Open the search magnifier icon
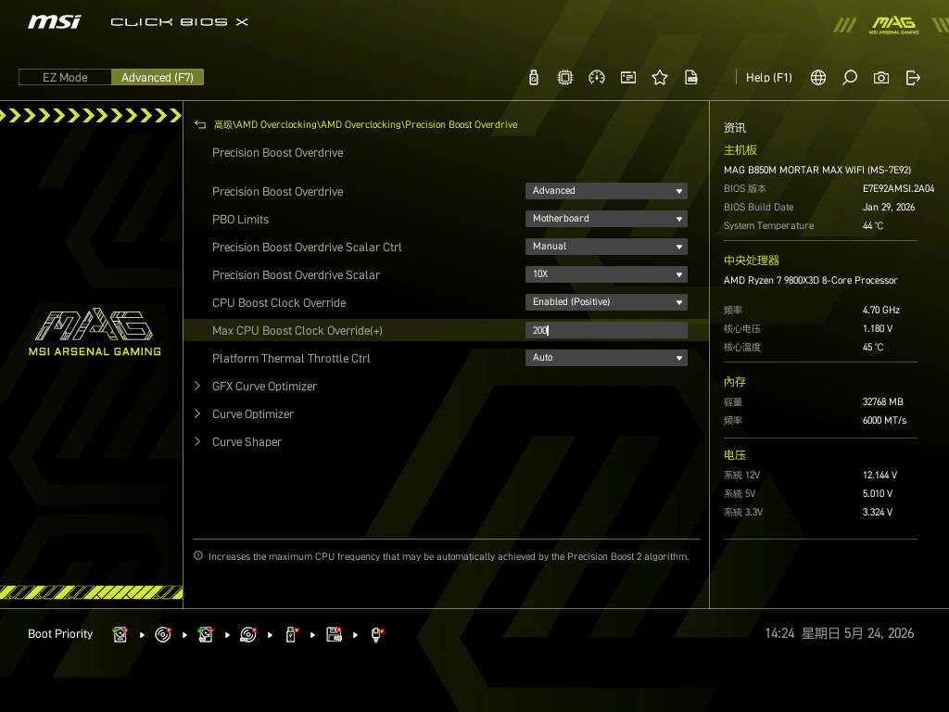 850,78
